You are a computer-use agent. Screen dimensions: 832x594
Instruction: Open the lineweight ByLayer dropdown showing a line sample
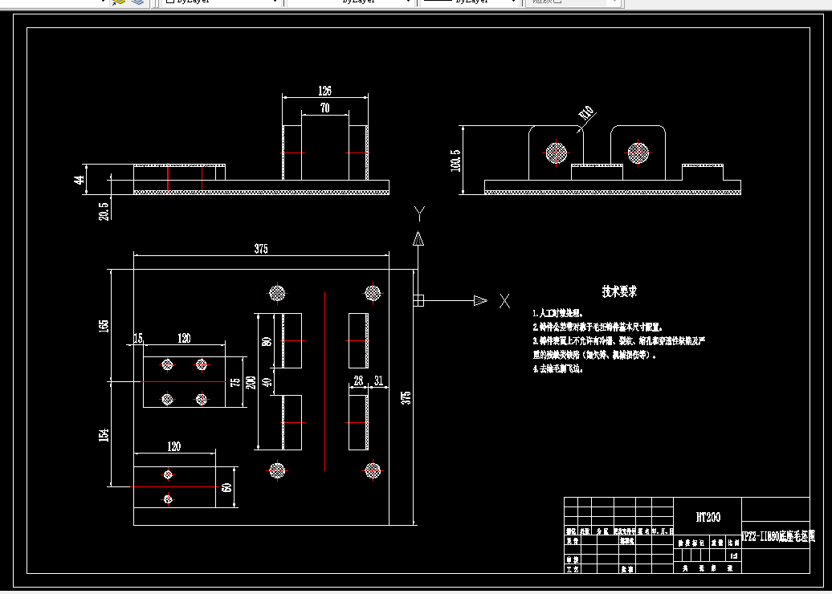[469, 2]
